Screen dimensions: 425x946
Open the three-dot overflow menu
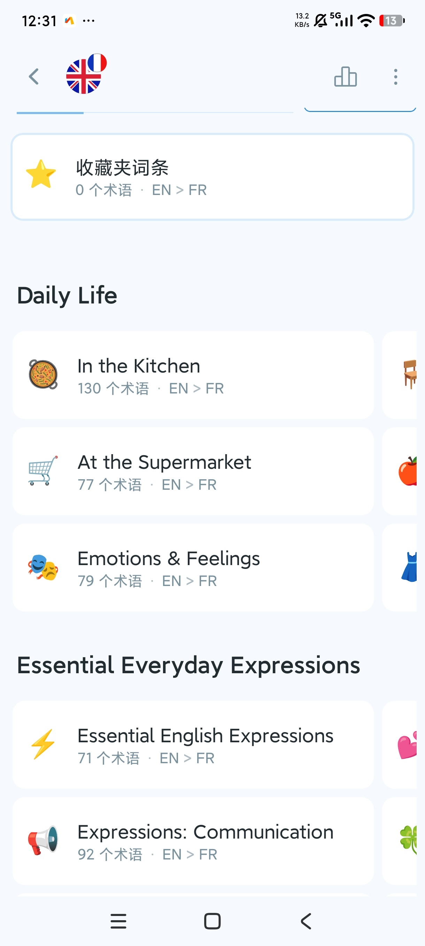point(395,77)
